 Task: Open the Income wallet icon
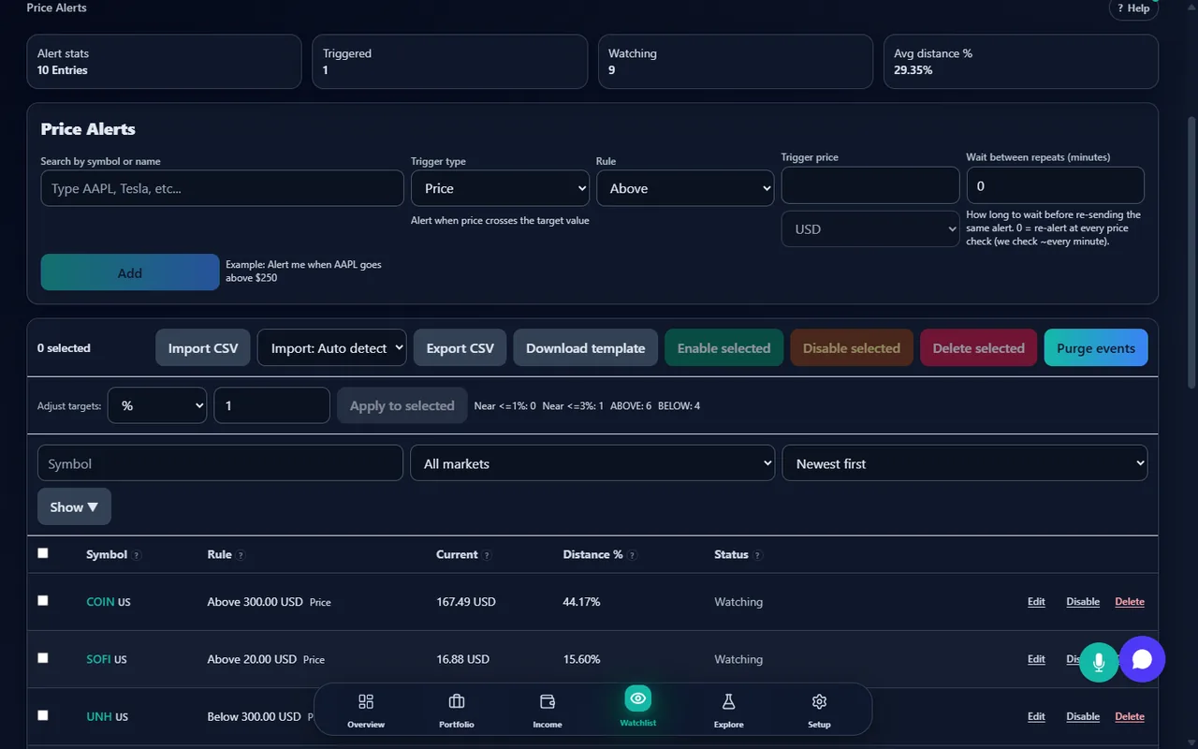(x=548, y=702)
